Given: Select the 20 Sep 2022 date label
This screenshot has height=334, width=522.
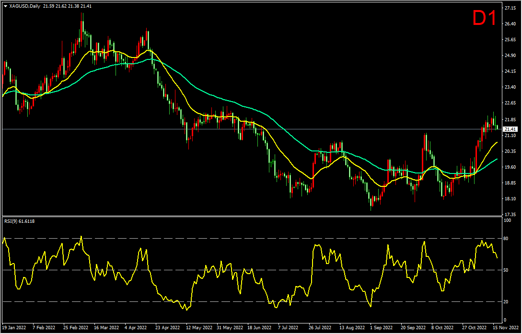Looking at the screenshot, I should (413, 328).
